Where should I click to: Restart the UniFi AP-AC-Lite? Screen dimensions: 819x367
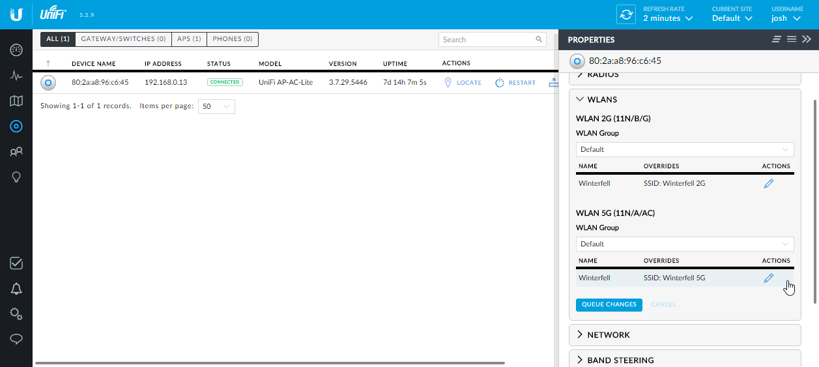click(x=515, y=83)
